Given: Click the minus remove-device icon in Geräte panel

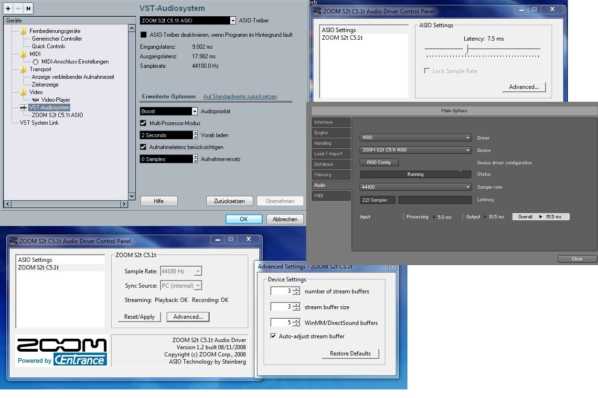Looking at the screenshot, I should click(x=18, y=8).
